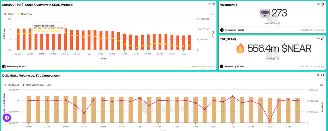328x131 pixels.
Task: Click Updated 43 minutes ago in Validators panel
Action: (313, 30)
